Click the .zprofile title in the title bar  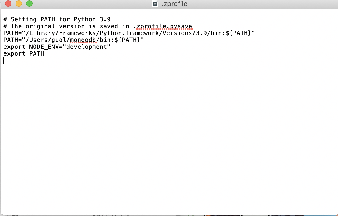(175, 4)
